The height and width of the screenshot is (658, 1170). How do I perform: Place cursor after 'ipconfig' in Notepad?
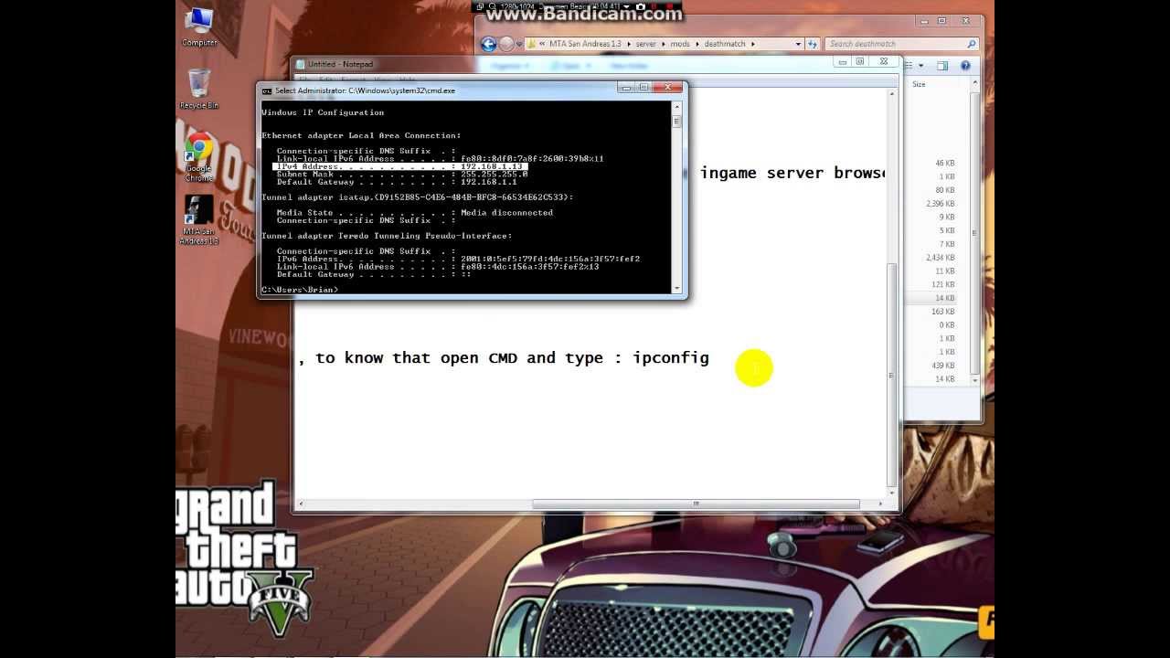click(711, 357)
